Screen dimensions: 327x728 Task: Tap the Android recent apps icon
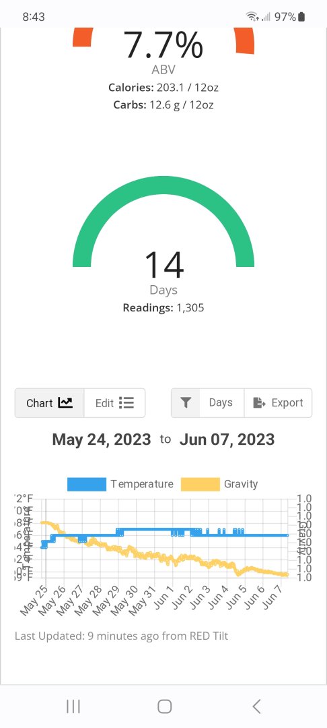click(x=73, y=706)
